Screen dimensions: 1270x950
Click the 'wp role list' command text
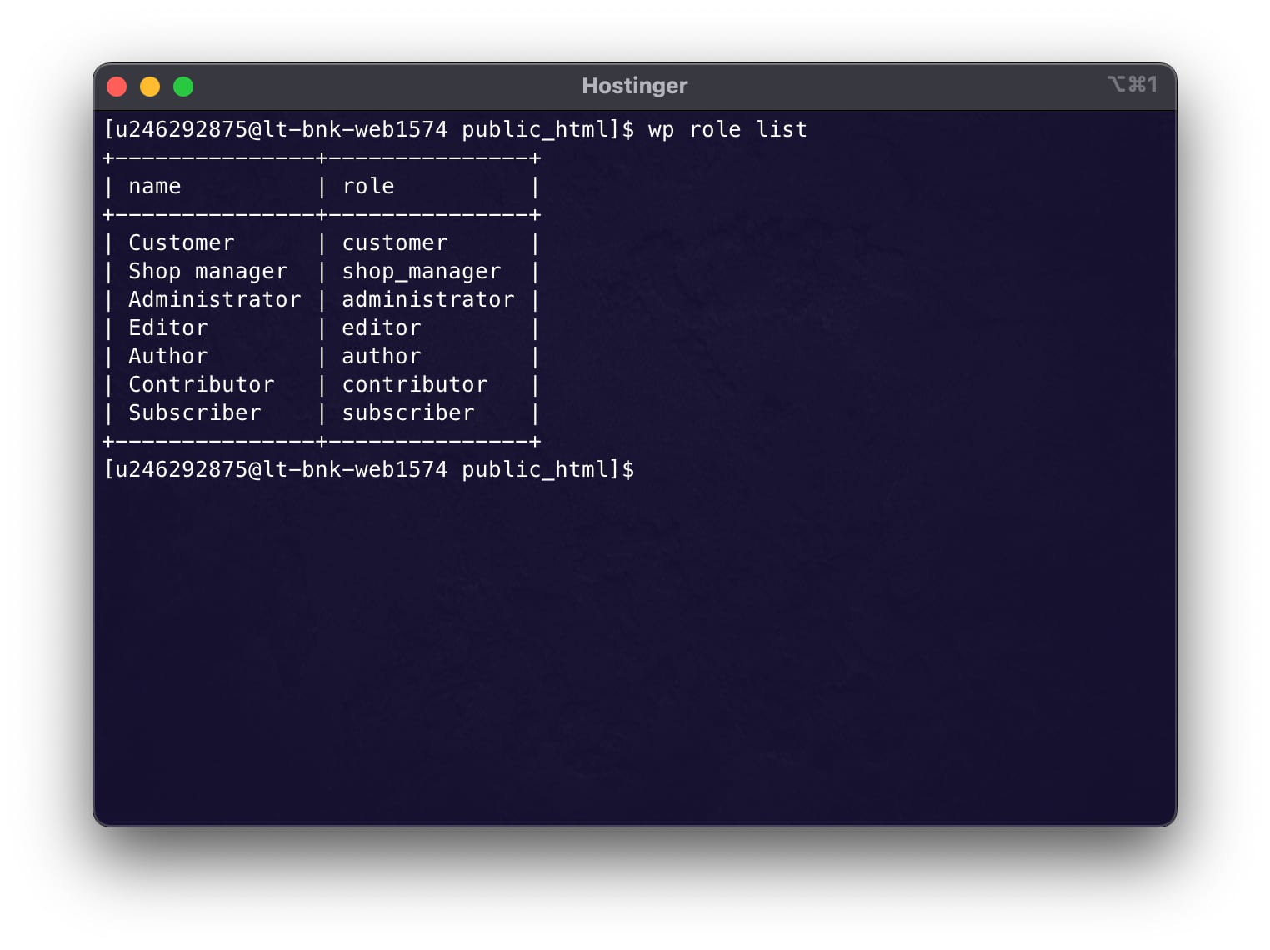tap(727, 129)
